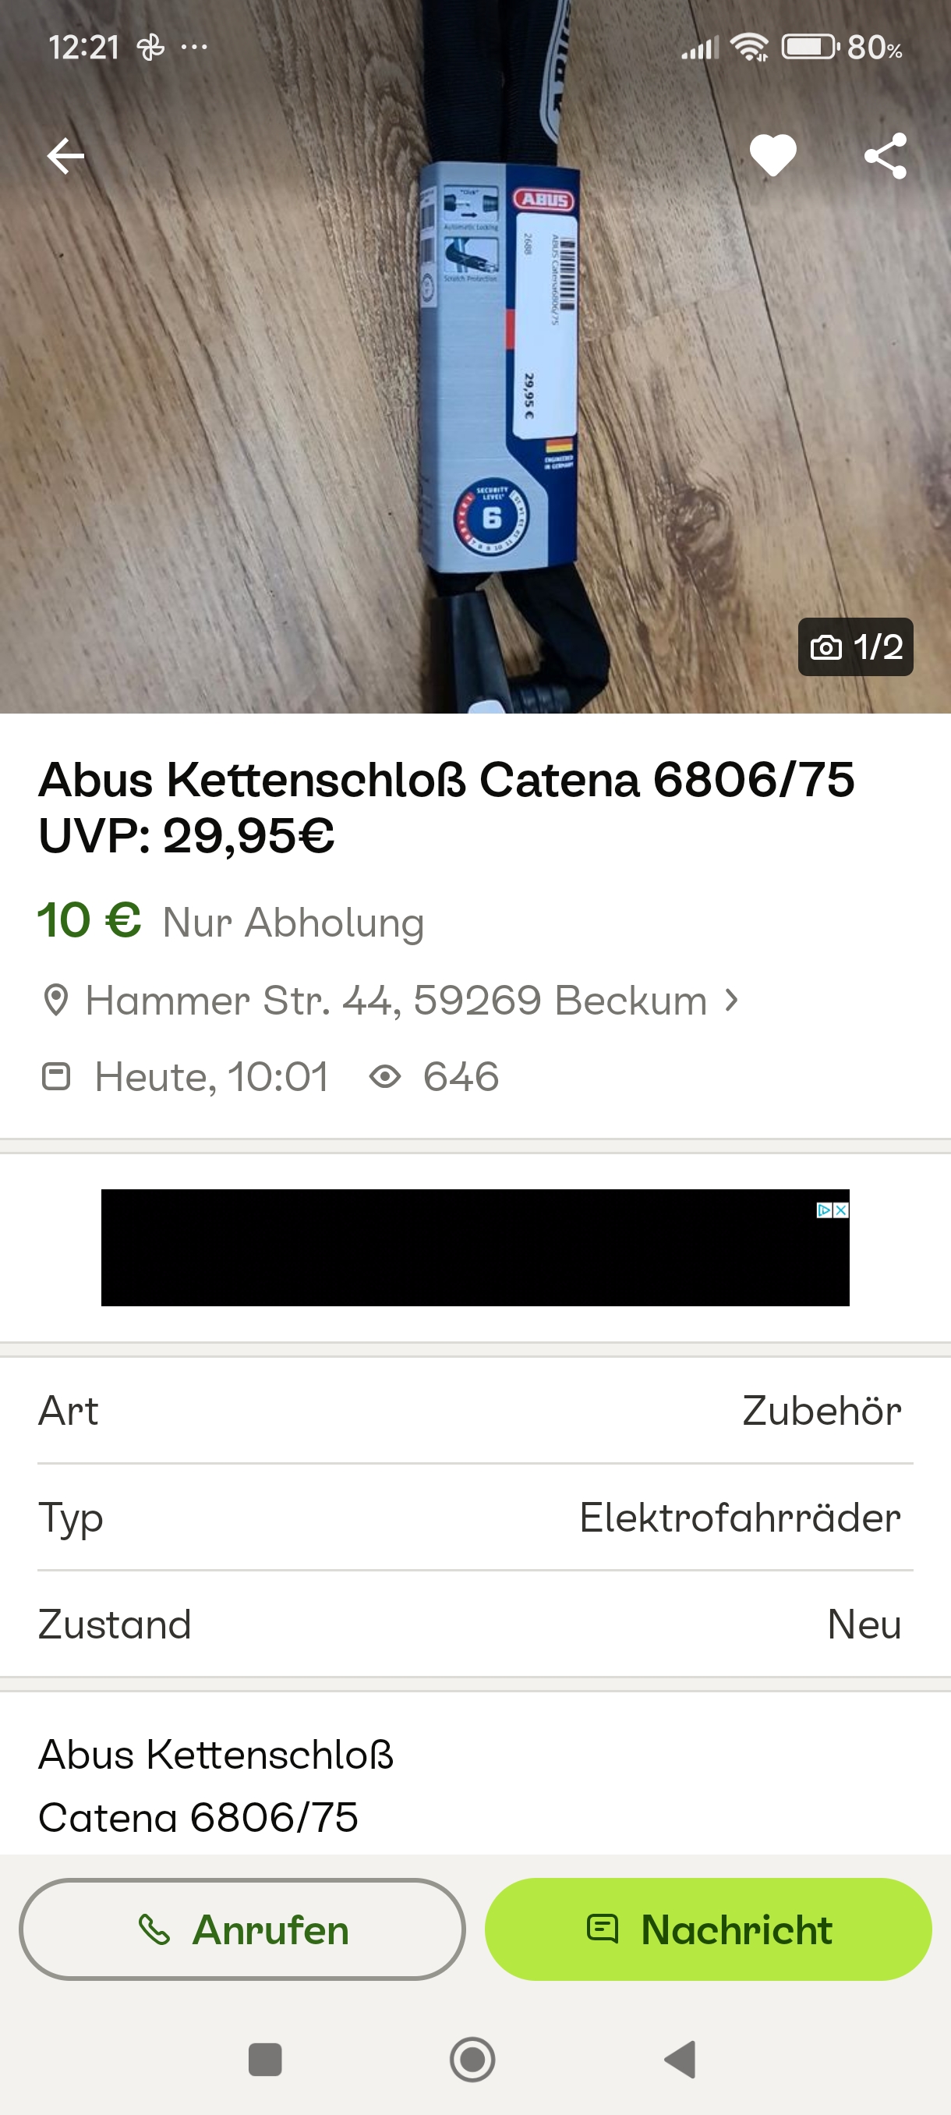Image resolution: width=951 pixels, height=2115 pixels.
Task: Toggle the favorite heart icon
Action: tap(773, 155)
